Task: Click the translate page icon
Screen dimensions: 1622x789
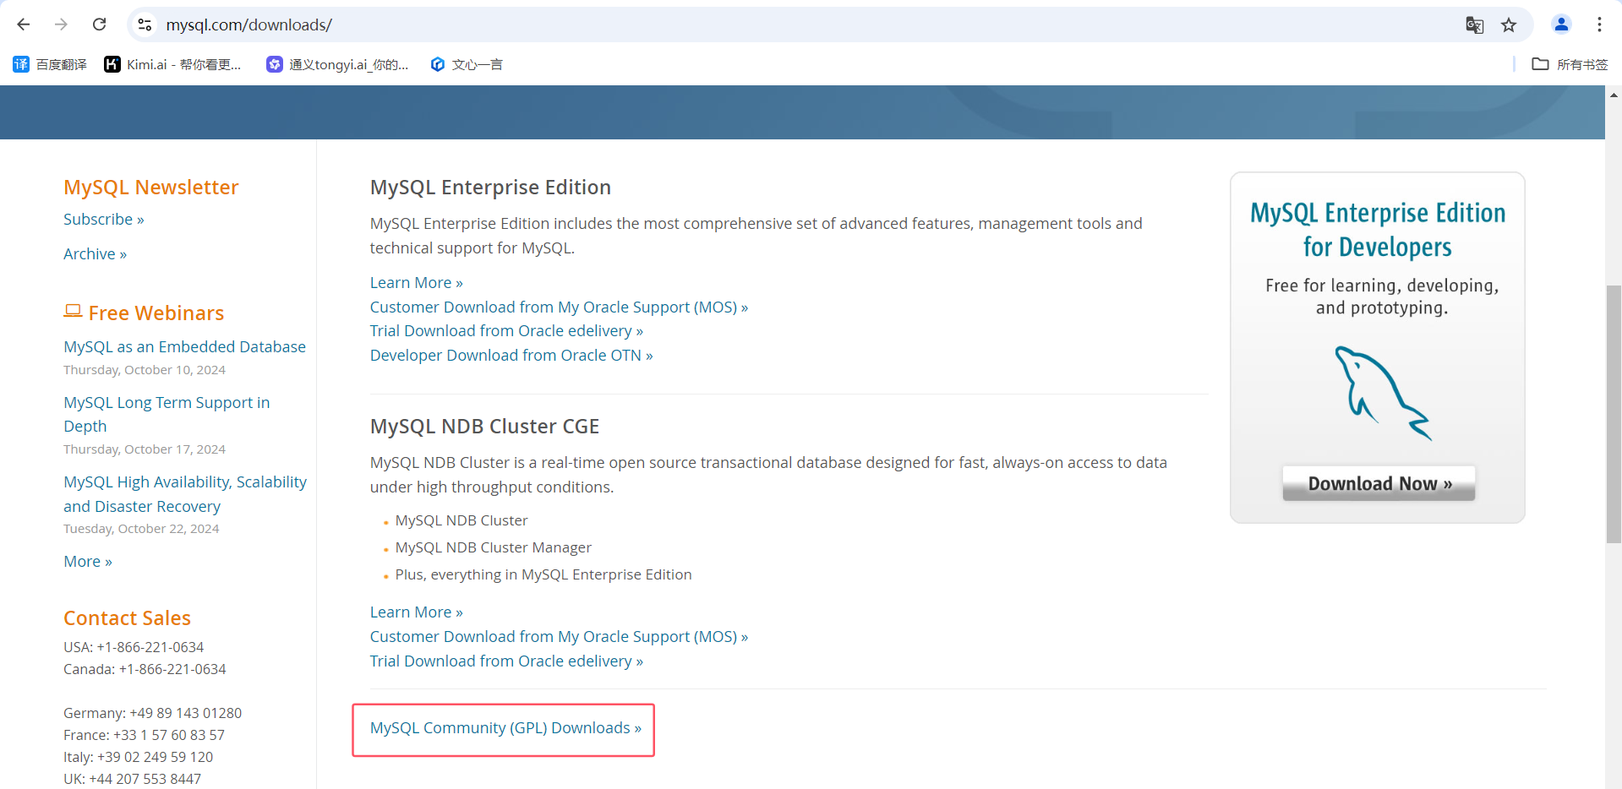Action: click(1474, 24)
